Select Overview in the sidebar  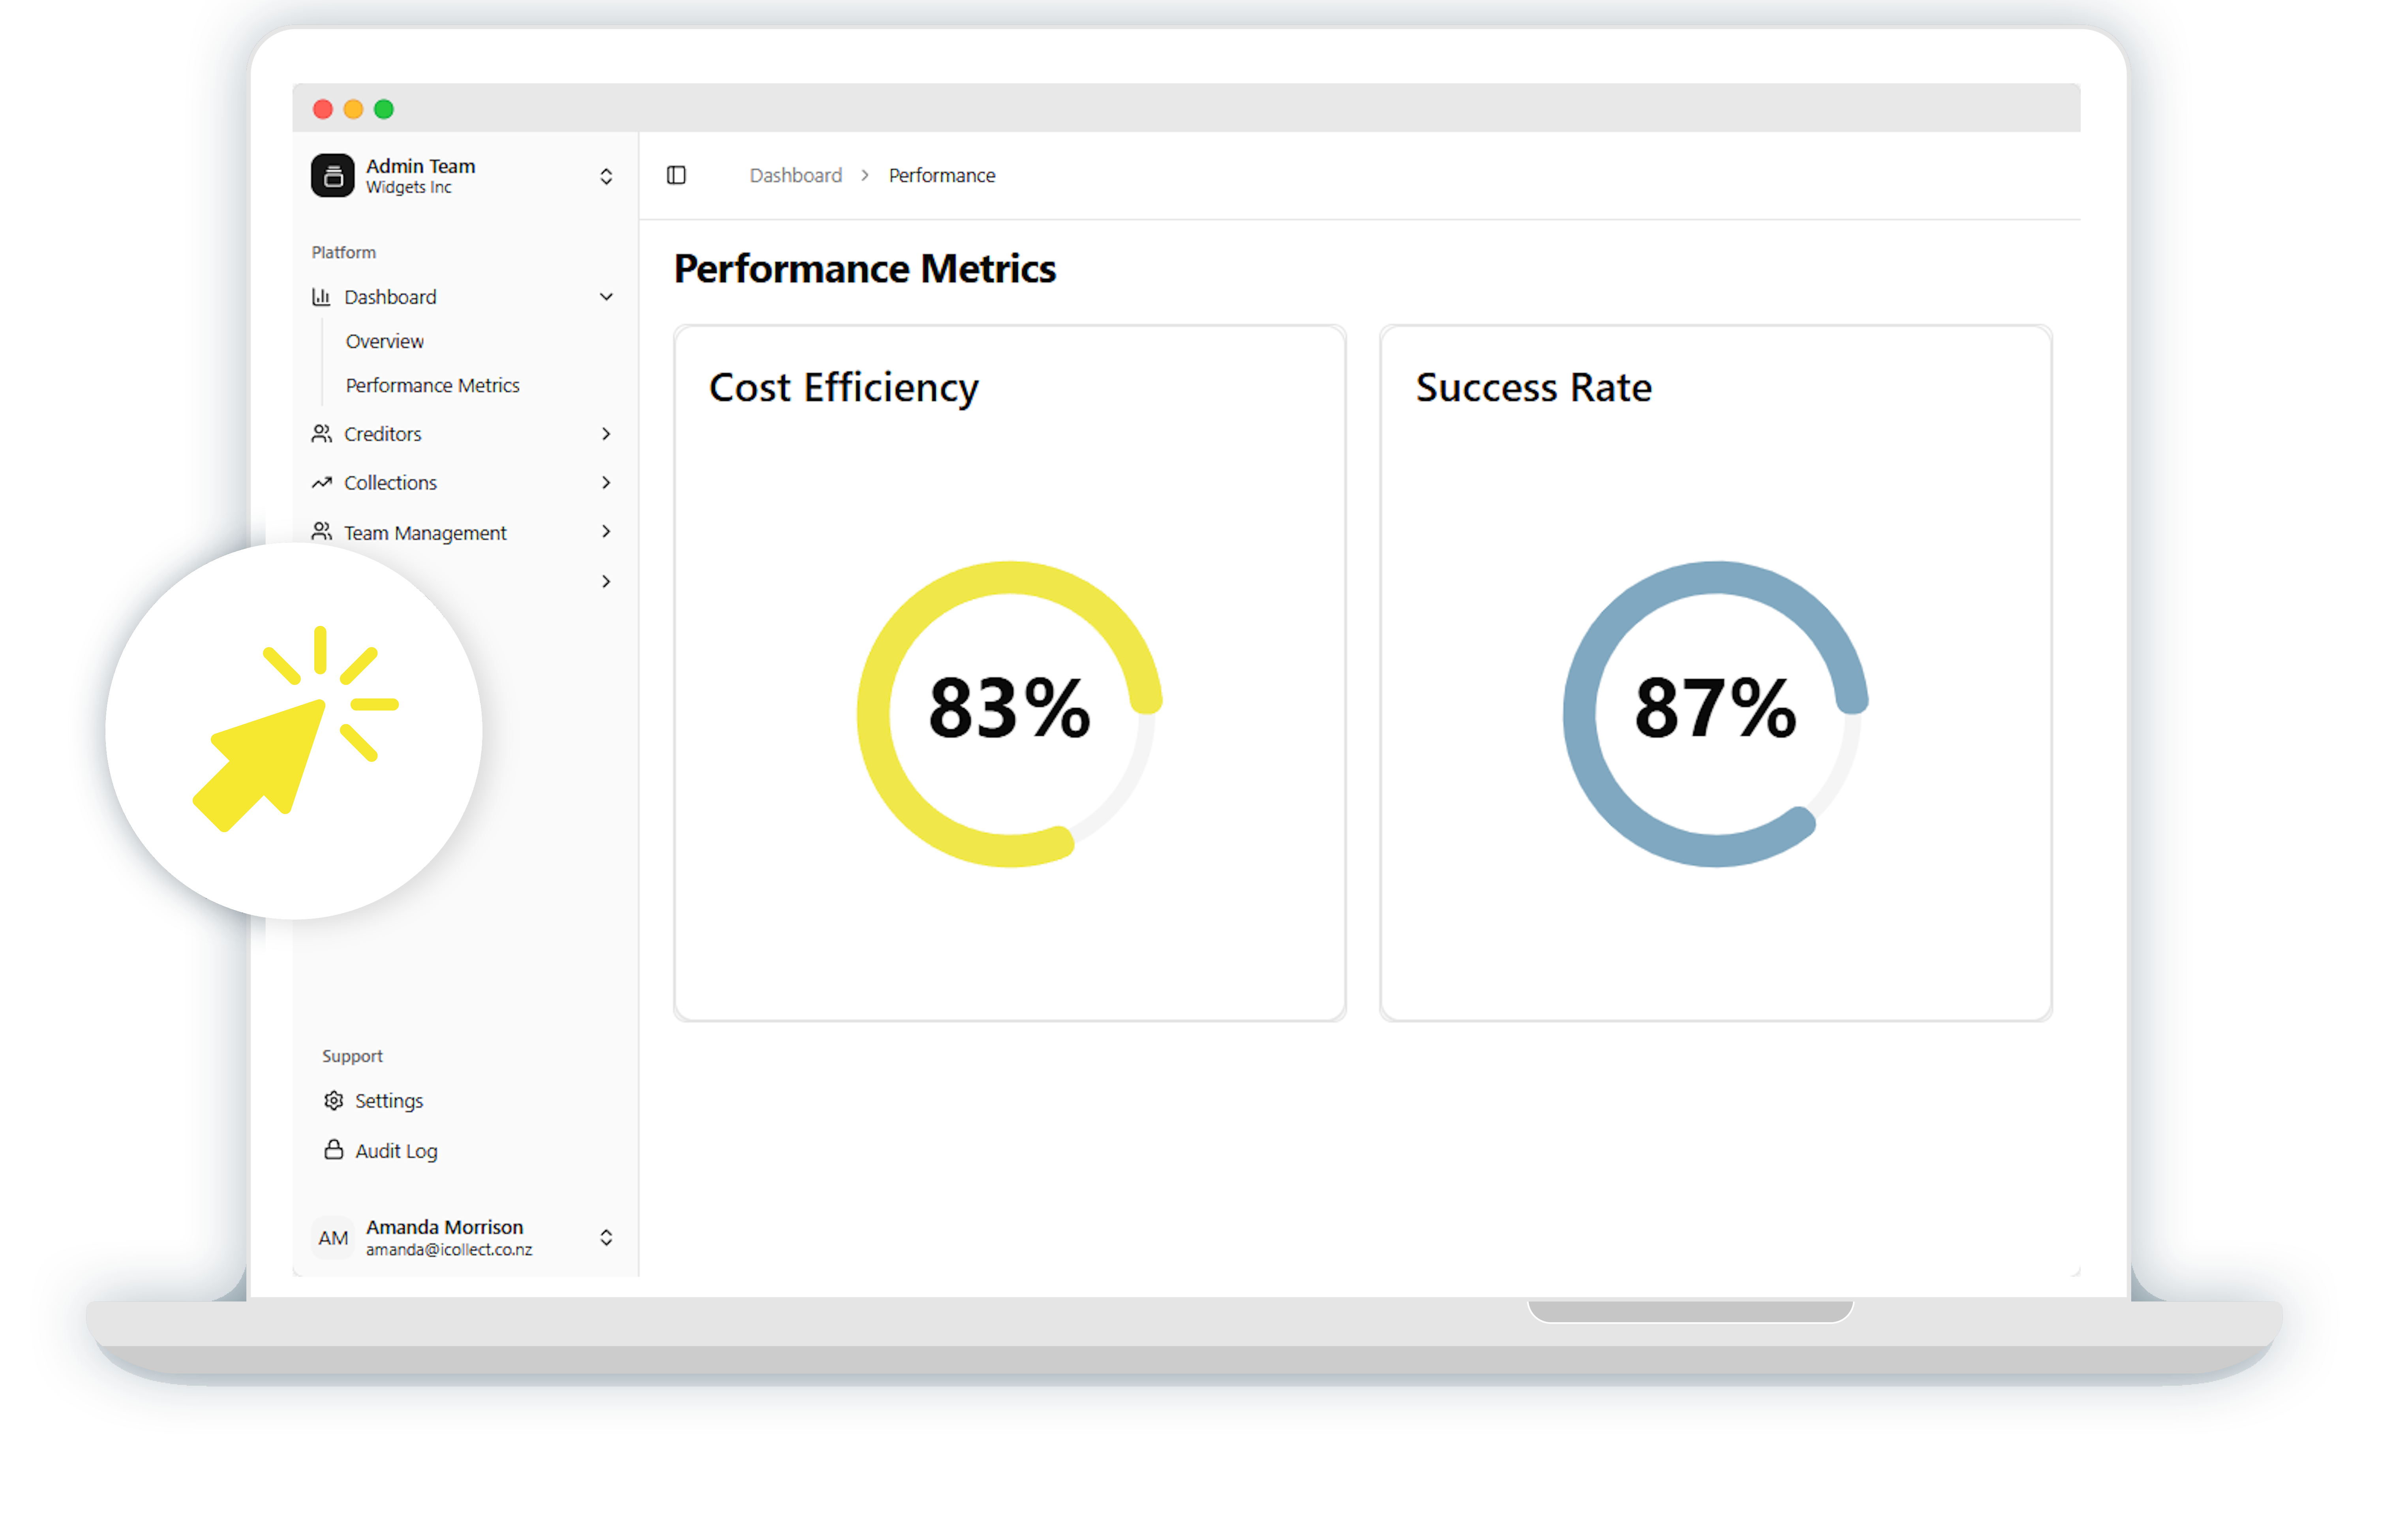pyautogui.click(x=385, y=341)
